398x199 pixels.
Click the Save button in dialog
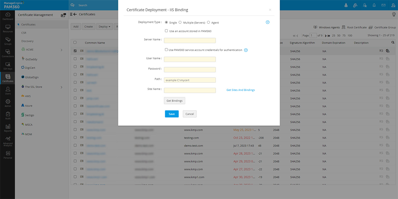[172, 114]
